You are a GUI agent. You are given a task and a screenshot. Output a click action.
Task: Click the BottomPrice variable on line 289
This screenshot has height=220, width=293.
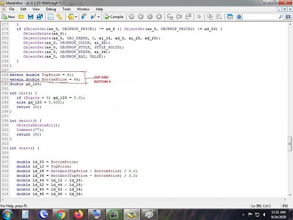[54, 79]
